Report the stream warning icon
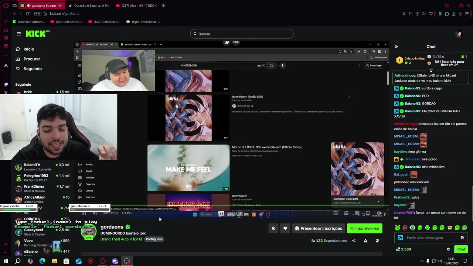Image resolution: width=473 pixels, height=266 pixels. pos(365,241)
